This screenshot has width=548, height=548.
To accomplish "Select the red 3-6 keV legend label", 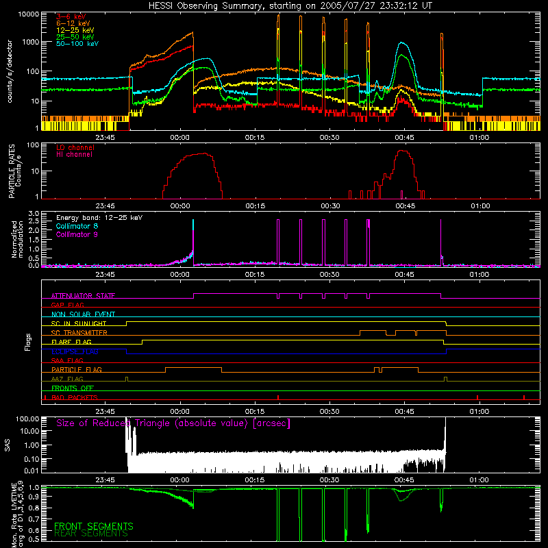I will pyautogui.click(x=71, y=16).
